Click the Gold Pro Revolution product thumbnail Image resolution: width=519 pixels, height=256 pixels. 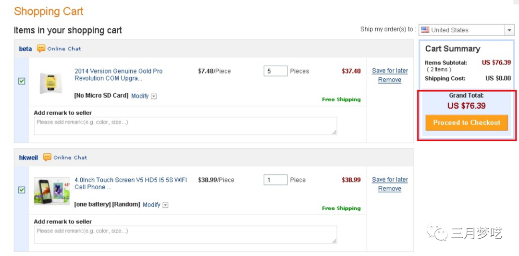click(51, 83)
